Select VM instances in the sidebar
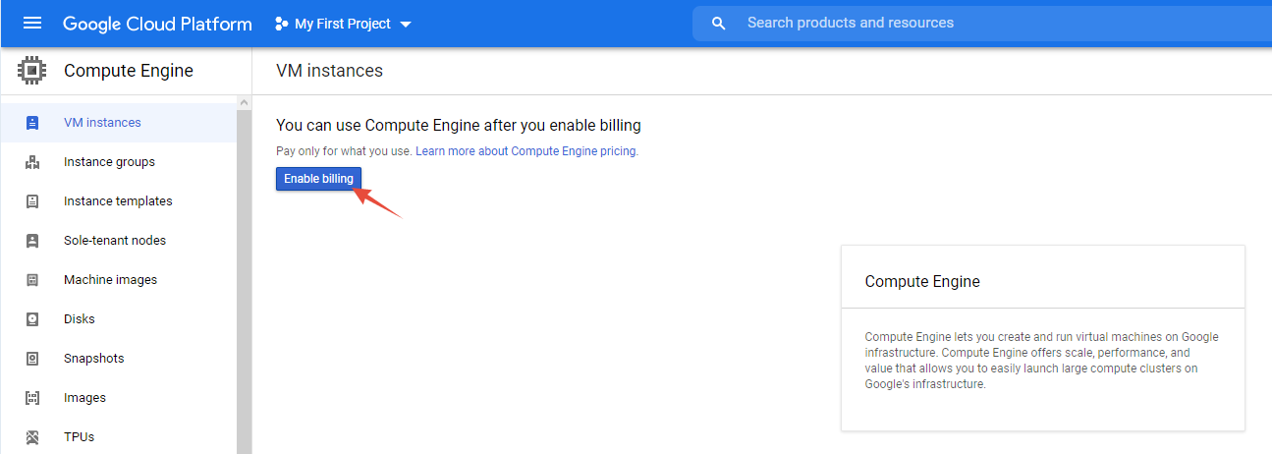Viewport: 1272px width, 454px height. click(118, 123)
